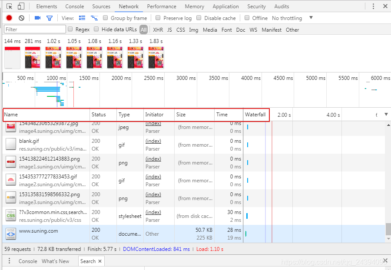
Task: Switch to the Elements tab
Action: click(46, 7)
